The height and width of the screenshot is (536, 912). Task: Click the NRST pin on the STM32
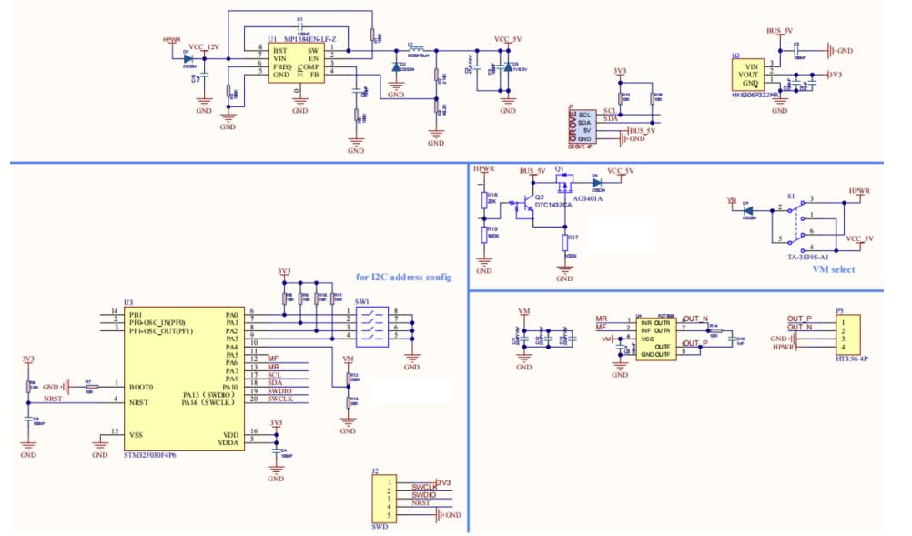pyautogui.click(x=139, y=401)
